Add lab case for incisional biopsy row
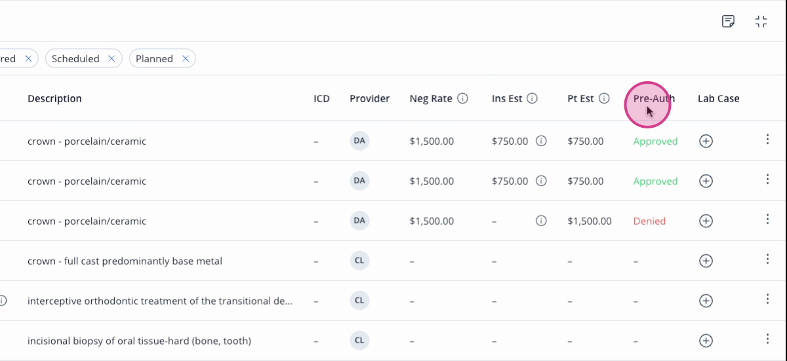This screenshot has width=787, height=361. click(x=706, y=341)
